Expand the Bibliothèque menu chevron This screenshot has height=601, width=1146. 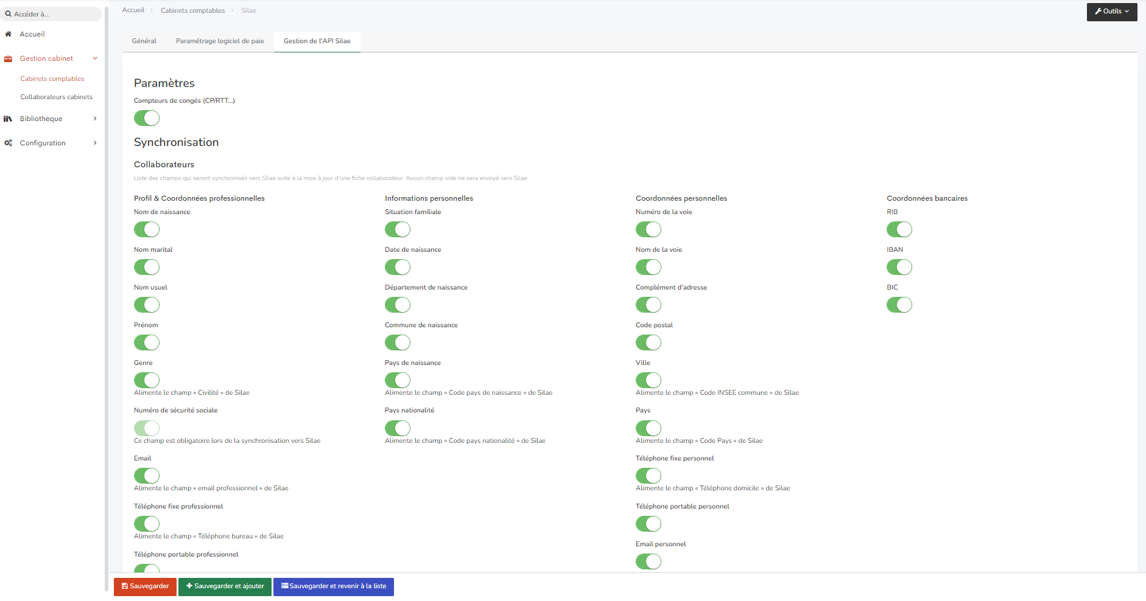point(95,119)
